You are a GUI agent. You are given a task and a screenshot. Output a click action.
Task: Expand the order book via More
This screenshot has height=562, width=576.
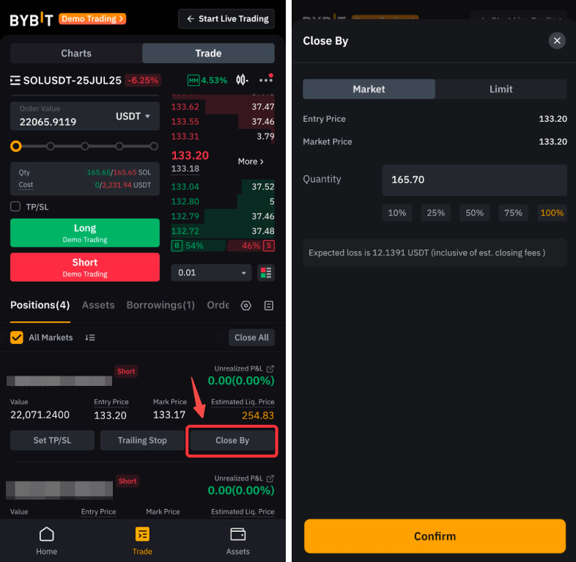(x=251, y=161)
